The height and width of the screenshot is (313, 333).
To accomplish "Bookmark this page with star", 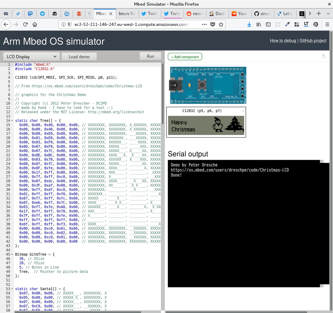I will (221, 24).
